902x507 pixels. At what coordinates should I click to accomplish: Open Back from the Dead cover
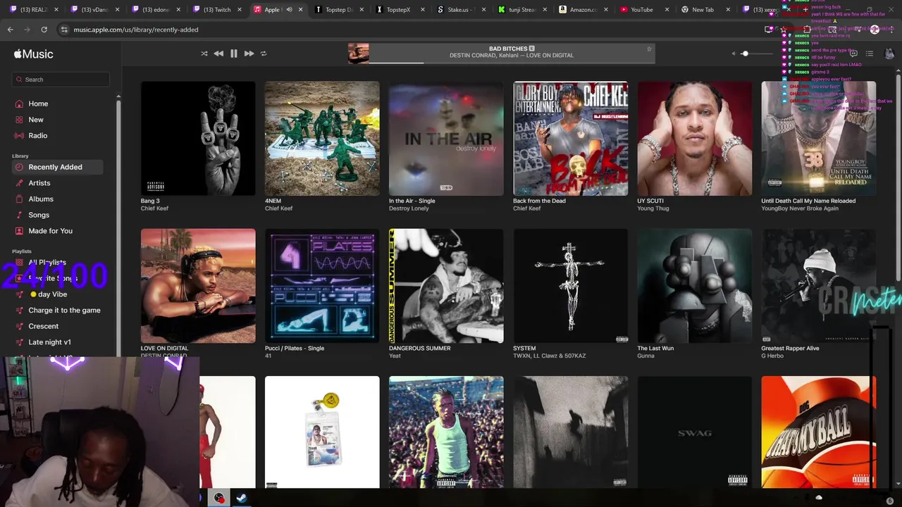pos(571,139)
